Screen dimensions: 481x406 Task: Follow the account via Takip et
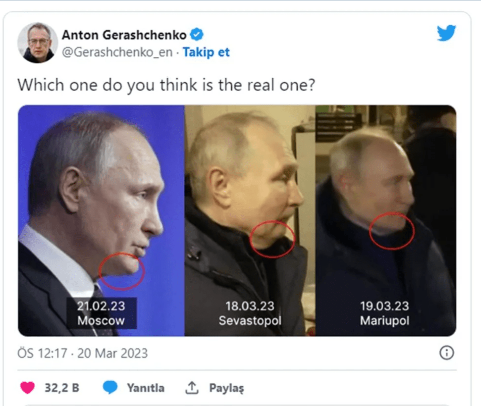click(x=206, y=52)
